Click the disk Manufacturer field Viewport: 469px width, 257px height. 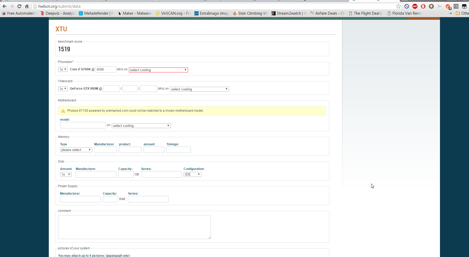pyautogui.click(x=96, y=174)
